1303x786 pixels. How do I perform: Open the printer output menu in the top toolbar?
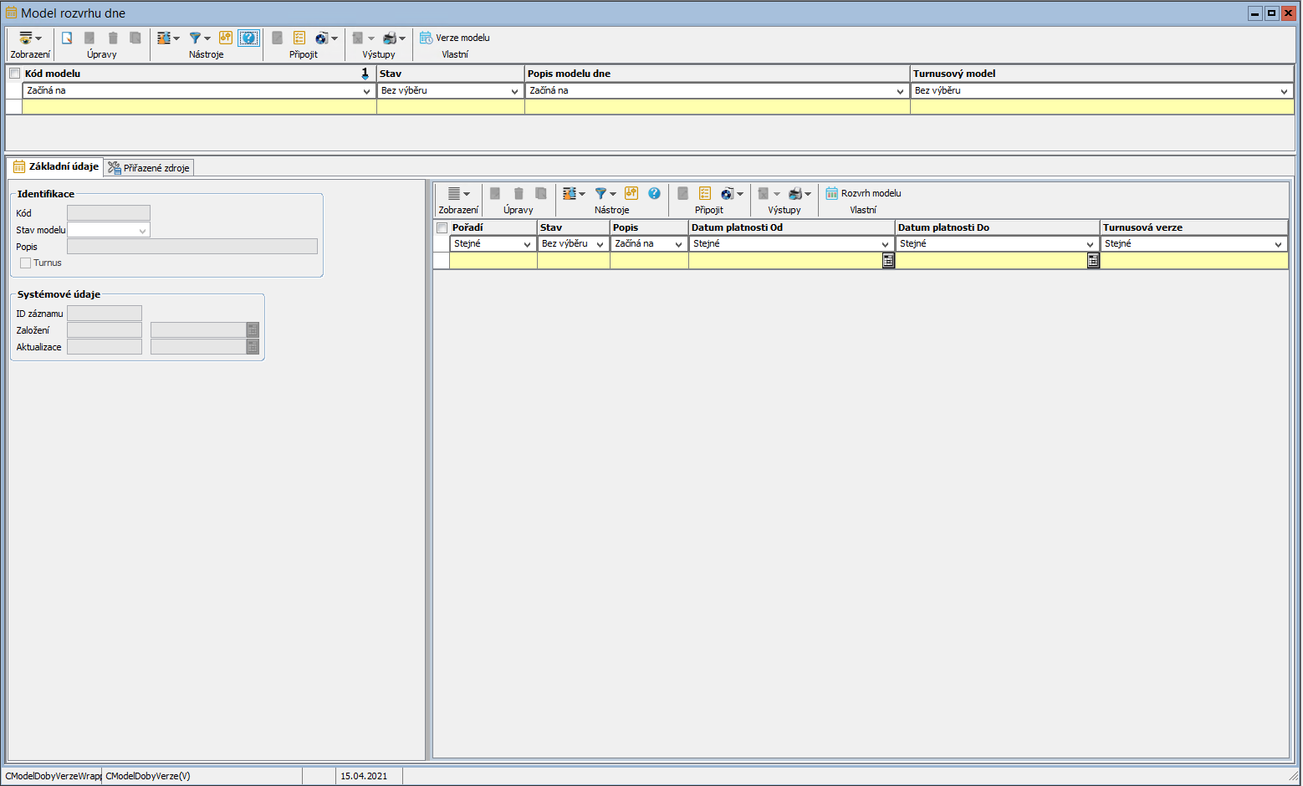point(391,38)
